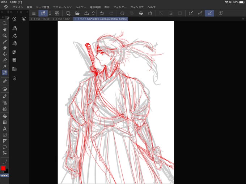Select the Correct line tool
246x184 pixels.
pos(5,153)
